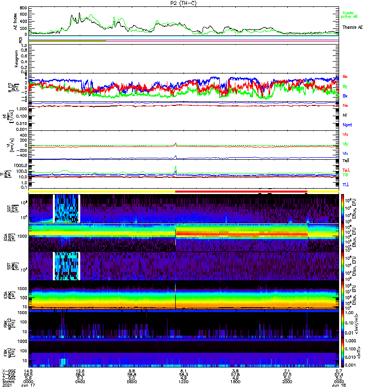Click the red velocity legend label above Viy

pos(345,134)
